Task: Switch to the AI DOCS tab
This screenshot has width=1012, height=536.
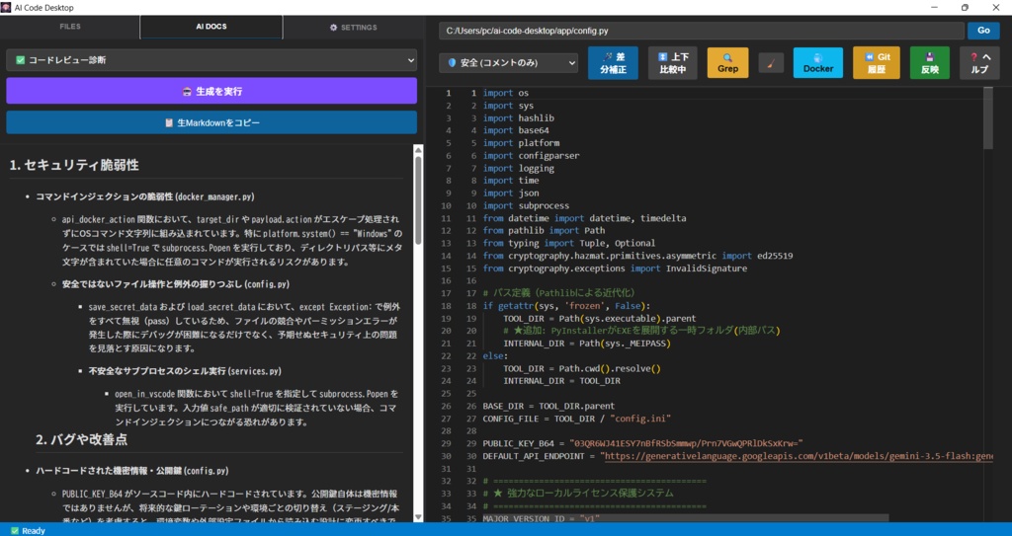Action: (x=211, y=27)
